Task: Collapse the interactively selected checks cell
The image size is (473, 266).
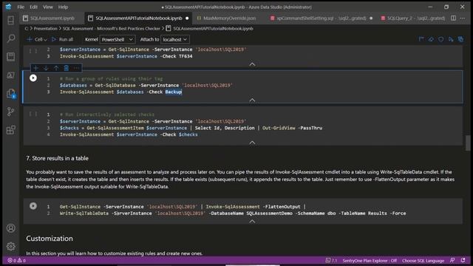Action: (x=252, y=143)
